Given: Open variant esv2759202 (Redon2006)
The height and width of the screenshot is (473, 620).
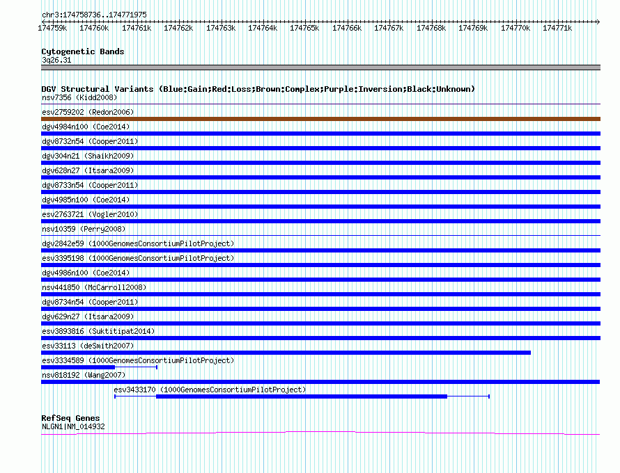Looking at the screenshot, I should click(88, 112).
